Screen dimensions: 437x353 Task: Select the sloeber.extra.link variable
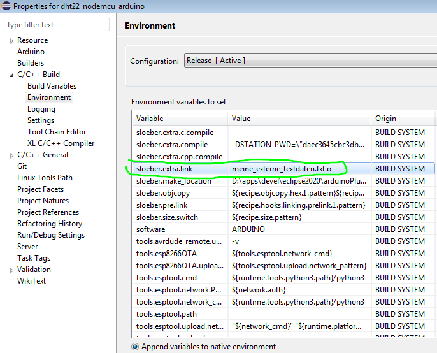coord(164,169)
